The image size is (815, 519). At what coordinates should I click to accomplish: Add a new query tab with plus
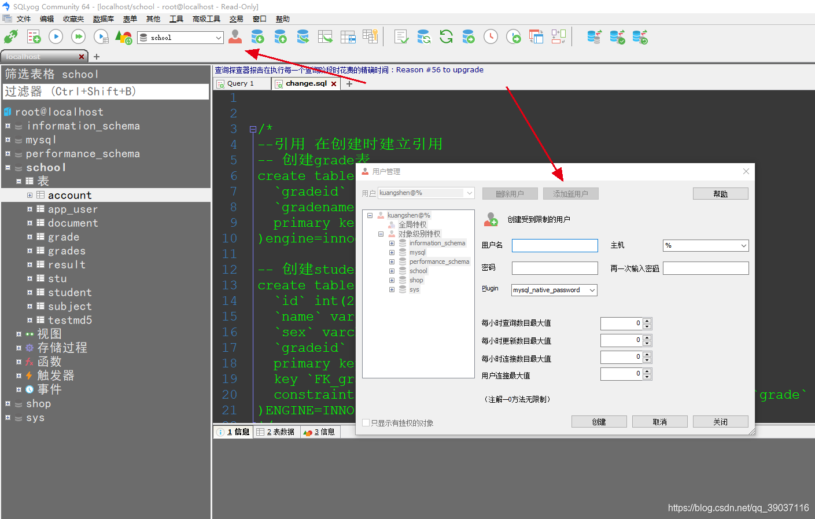click(x=349, y=84)
